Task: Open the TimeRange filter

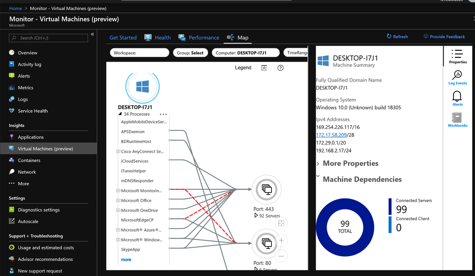Action: [296, 53]
